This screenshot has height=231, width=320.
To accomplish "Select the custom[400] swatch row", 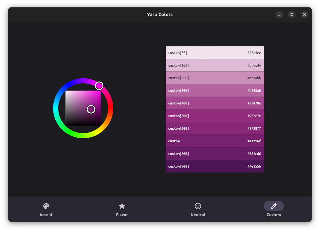I will click(x=215, y=103).
